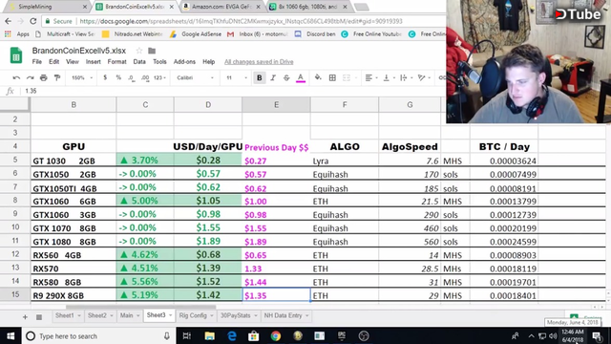611x344 pixels.
Task: Select the Paint format tool
Action: (57, 78)
